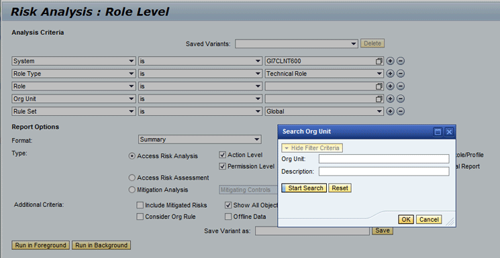The image size is (500, 258).
Task: Enable Consider Org Rule checkbox
Action: tap(140, 216)
